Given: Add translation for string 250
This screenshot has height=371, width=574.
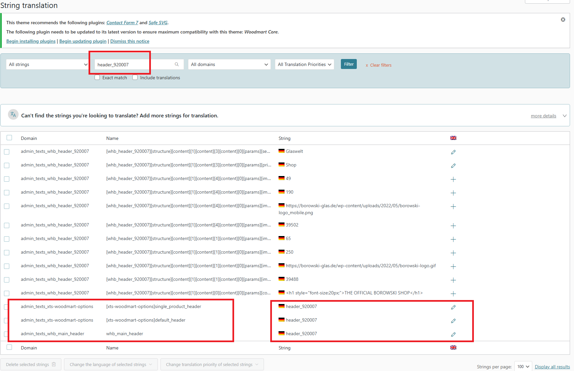Looking at the screenshot, I should point(453,253).
